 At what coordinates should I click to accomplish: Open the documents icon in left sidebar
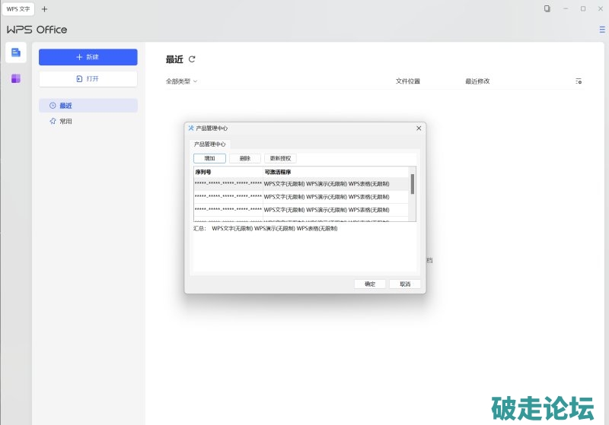tap(16, 52)
